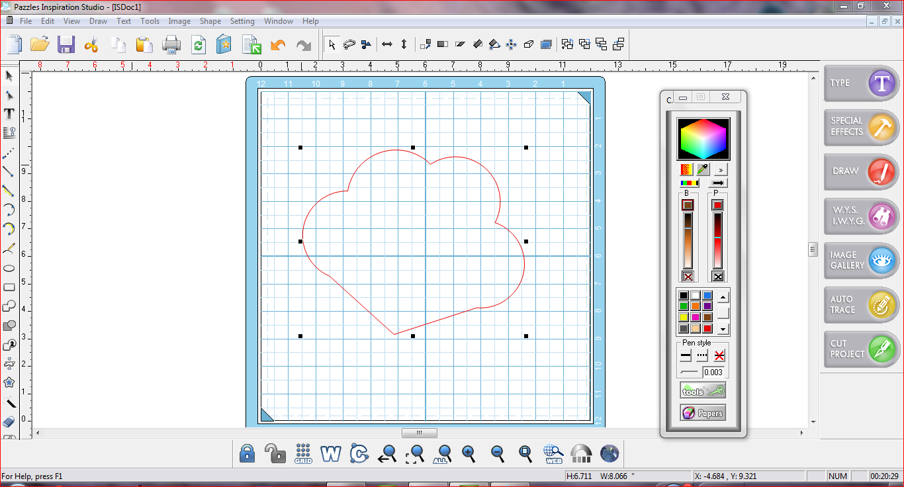Toggle the W wireframe view button
The height and width of the screenshot is (487, 904).
click(x=330, y=453)
